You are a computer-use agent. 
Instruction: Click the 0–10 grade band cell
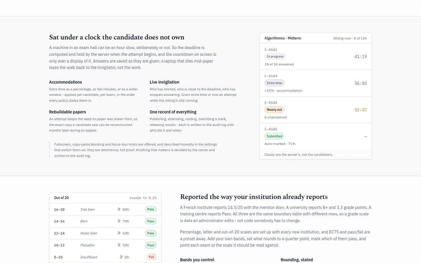point(58,257)
